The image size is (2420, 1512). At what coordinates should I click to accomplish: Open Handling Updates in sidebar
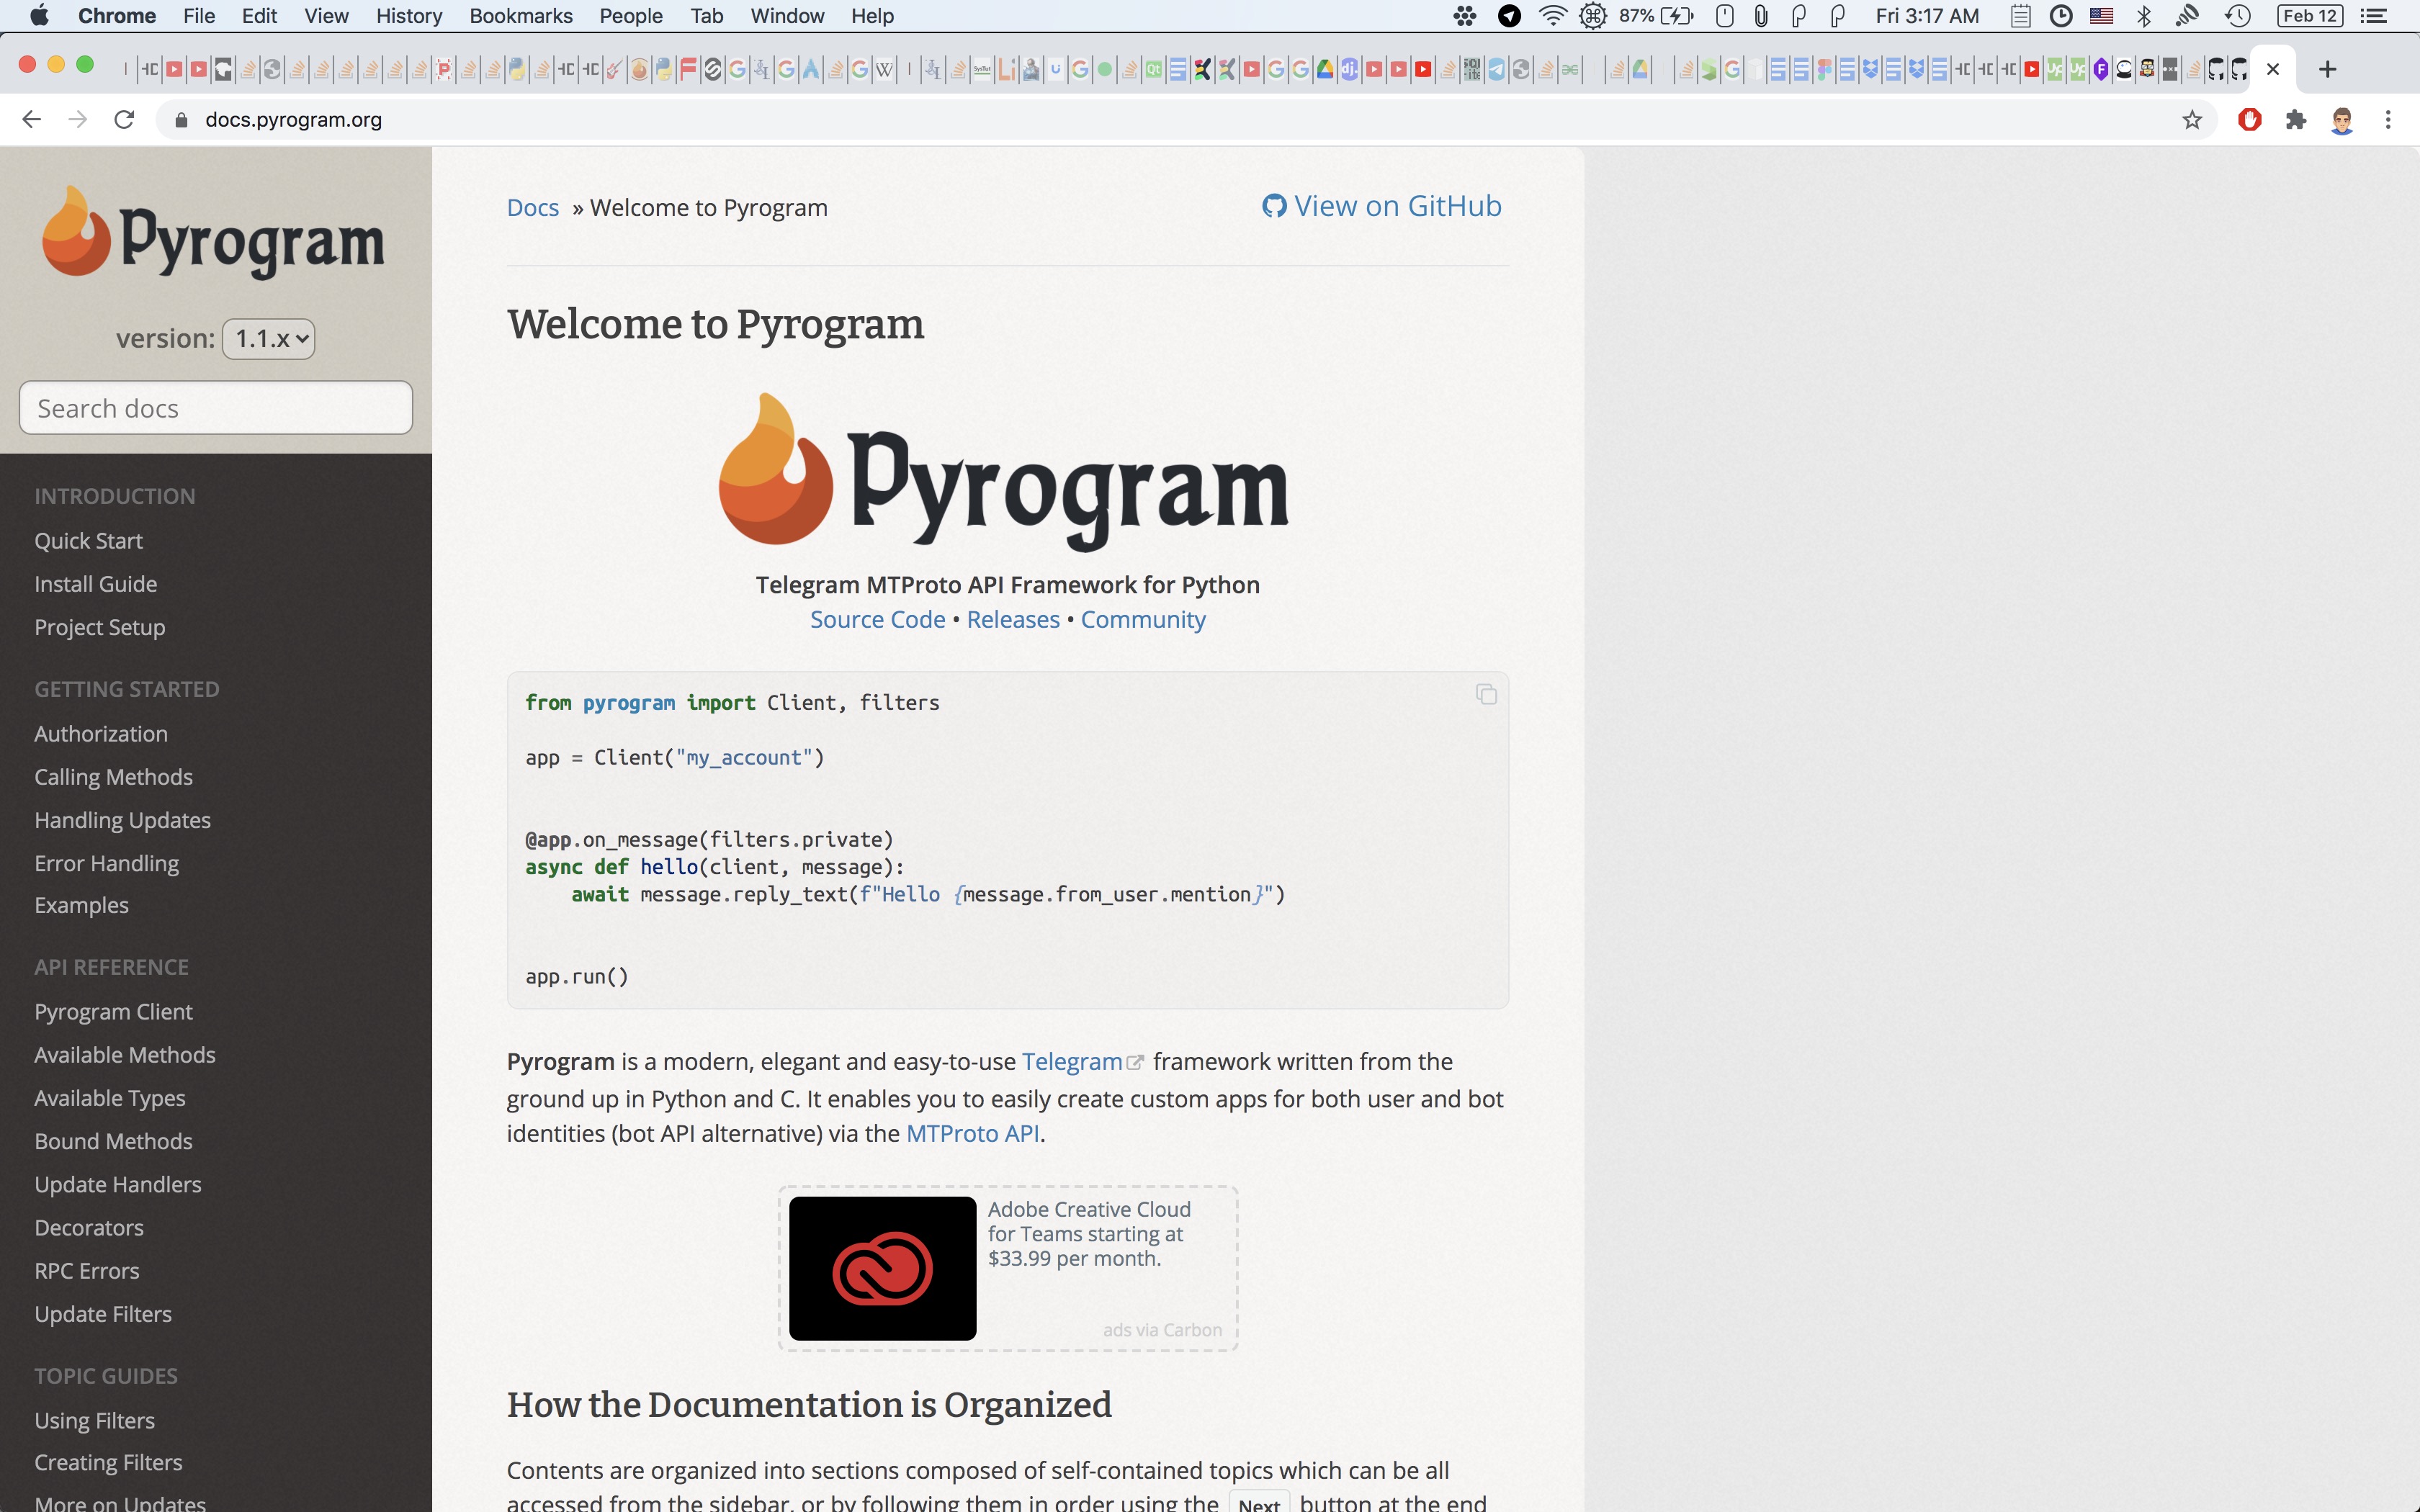point(122,820)
